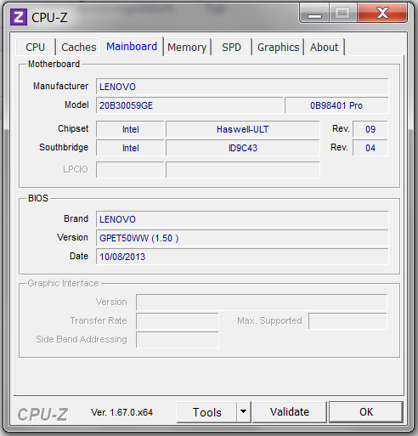
Task: Minimize the CPU-Z window
Action: coord(314,13)
